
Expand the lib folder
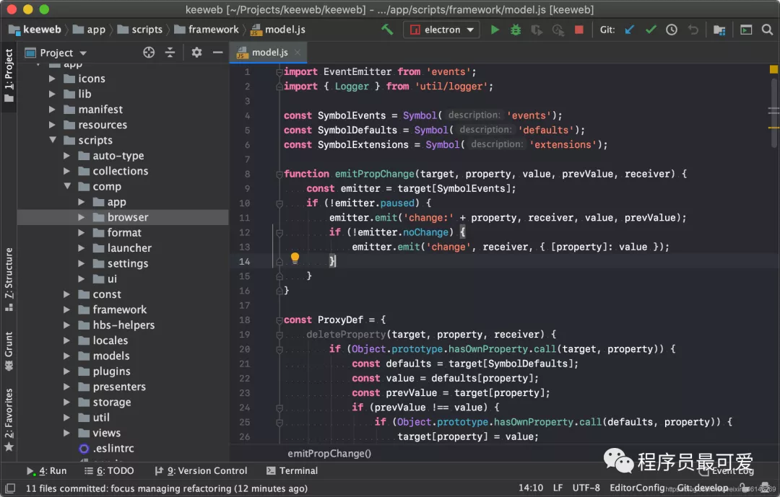tap(52, 94)
